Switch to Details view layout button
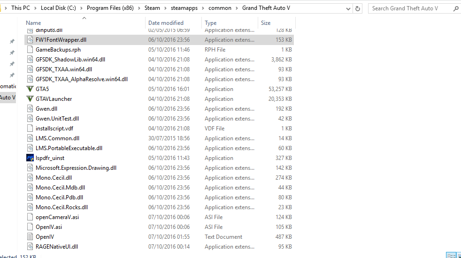This screenshot has width=461, height=258. pyautogui.click(x=451, y=255)
